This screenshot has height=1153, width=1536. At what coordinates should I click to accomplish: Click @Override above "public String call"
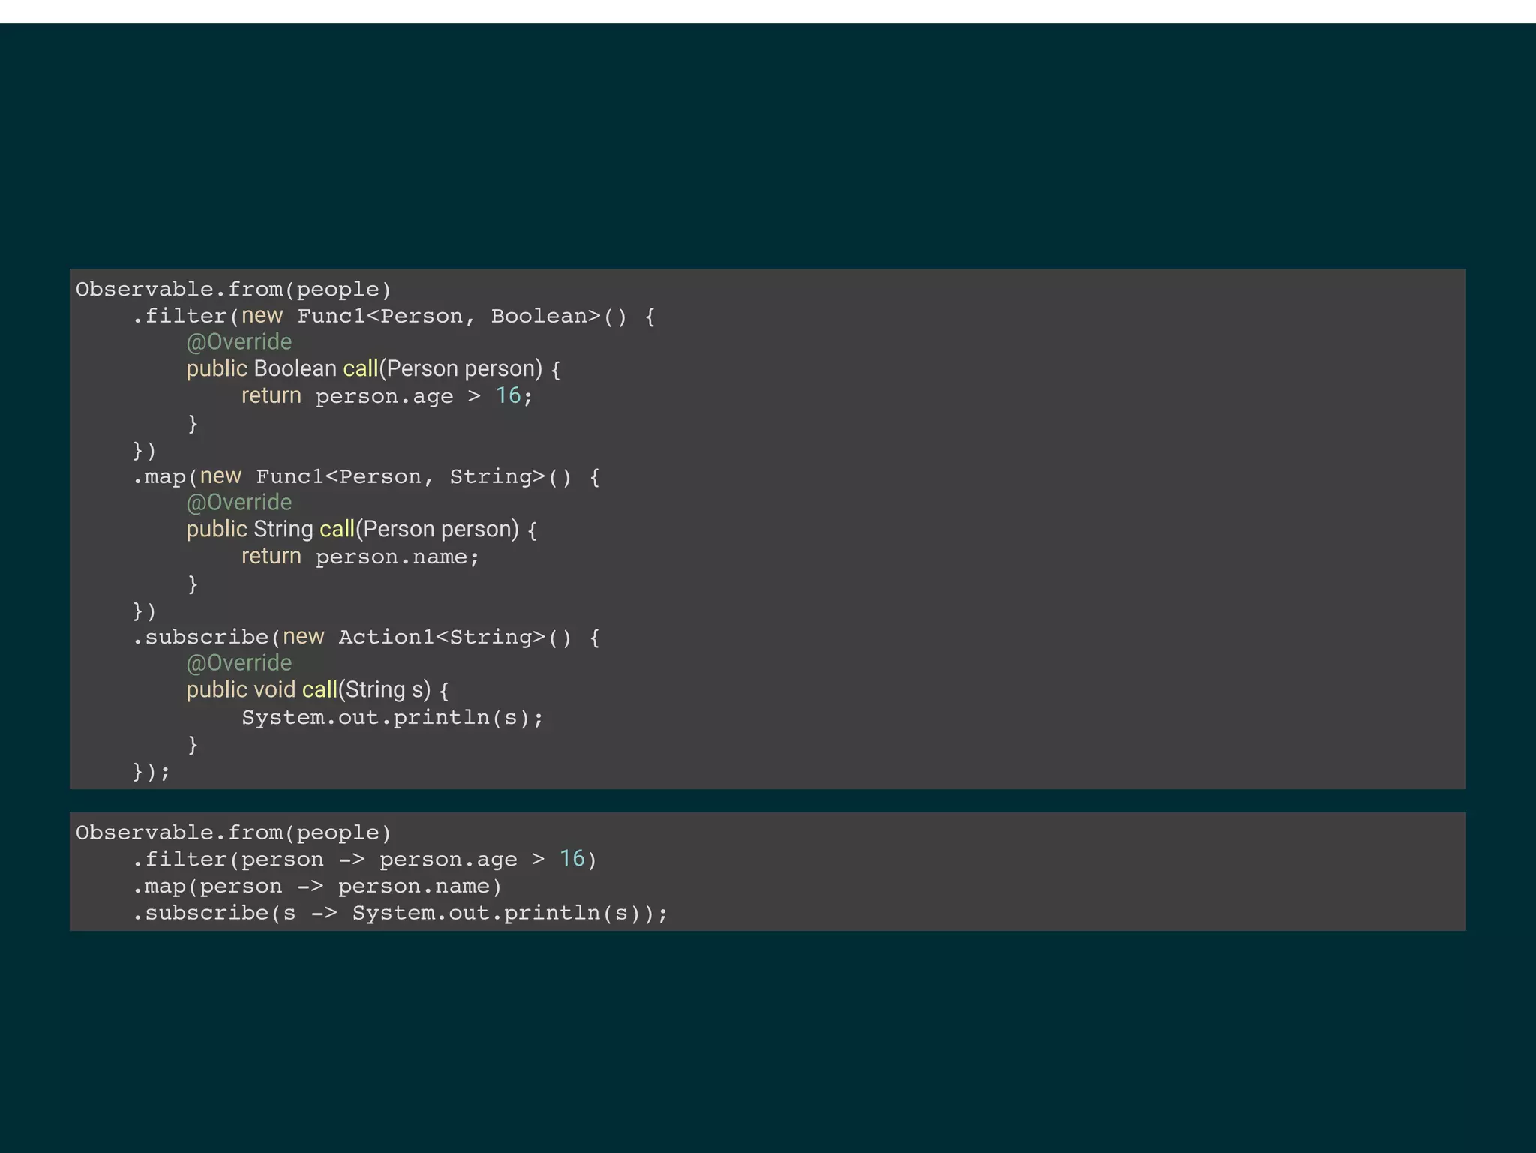pyautogui.click(x=239, y=502)
